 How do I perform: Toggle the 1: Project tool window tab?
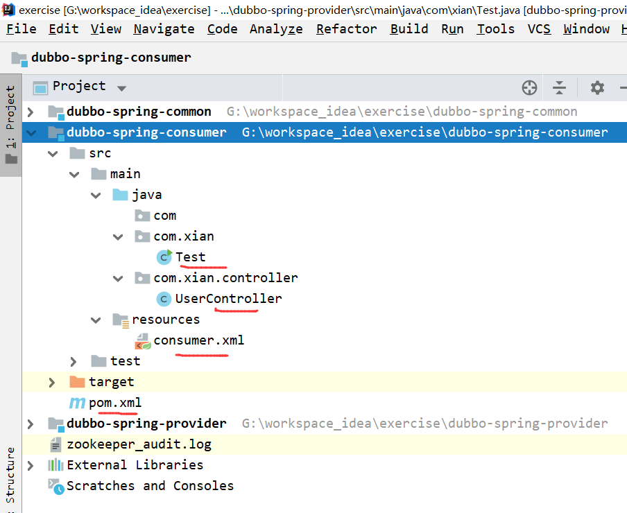coord(11,125)
